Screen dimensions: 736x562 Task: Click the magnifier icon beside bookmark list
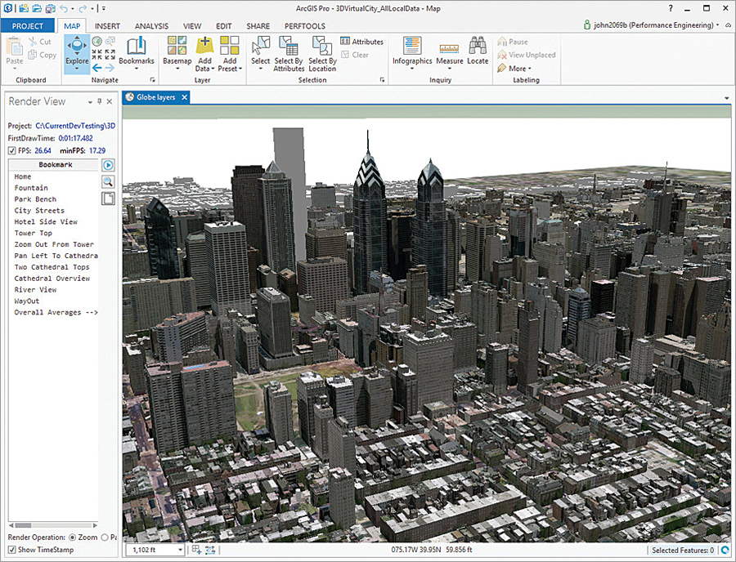point(108,181)
